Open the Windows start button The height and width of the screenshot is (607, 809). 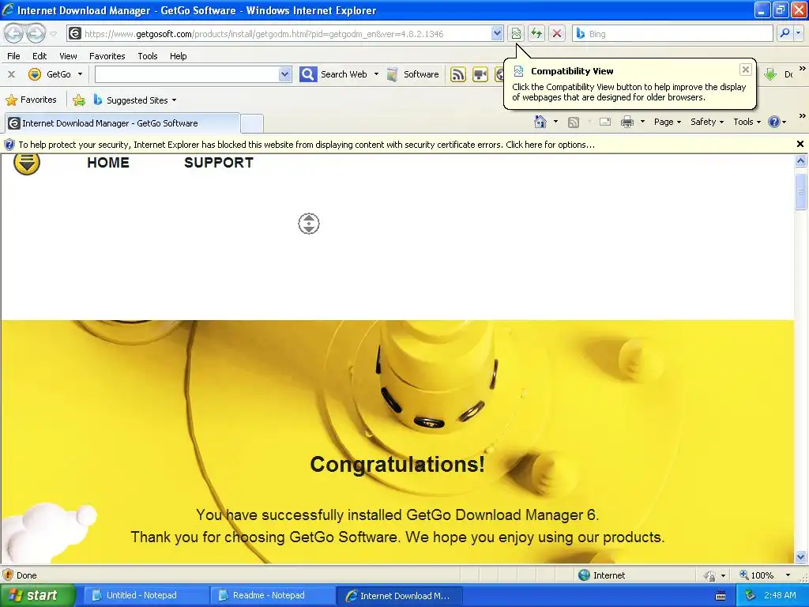pos(38,595)
